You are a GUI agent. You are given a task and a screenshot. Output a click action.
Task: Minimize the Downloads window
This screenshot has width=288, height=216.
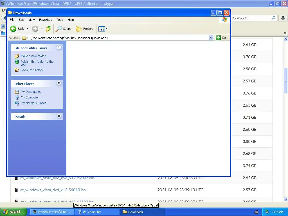tap(213, 13)
